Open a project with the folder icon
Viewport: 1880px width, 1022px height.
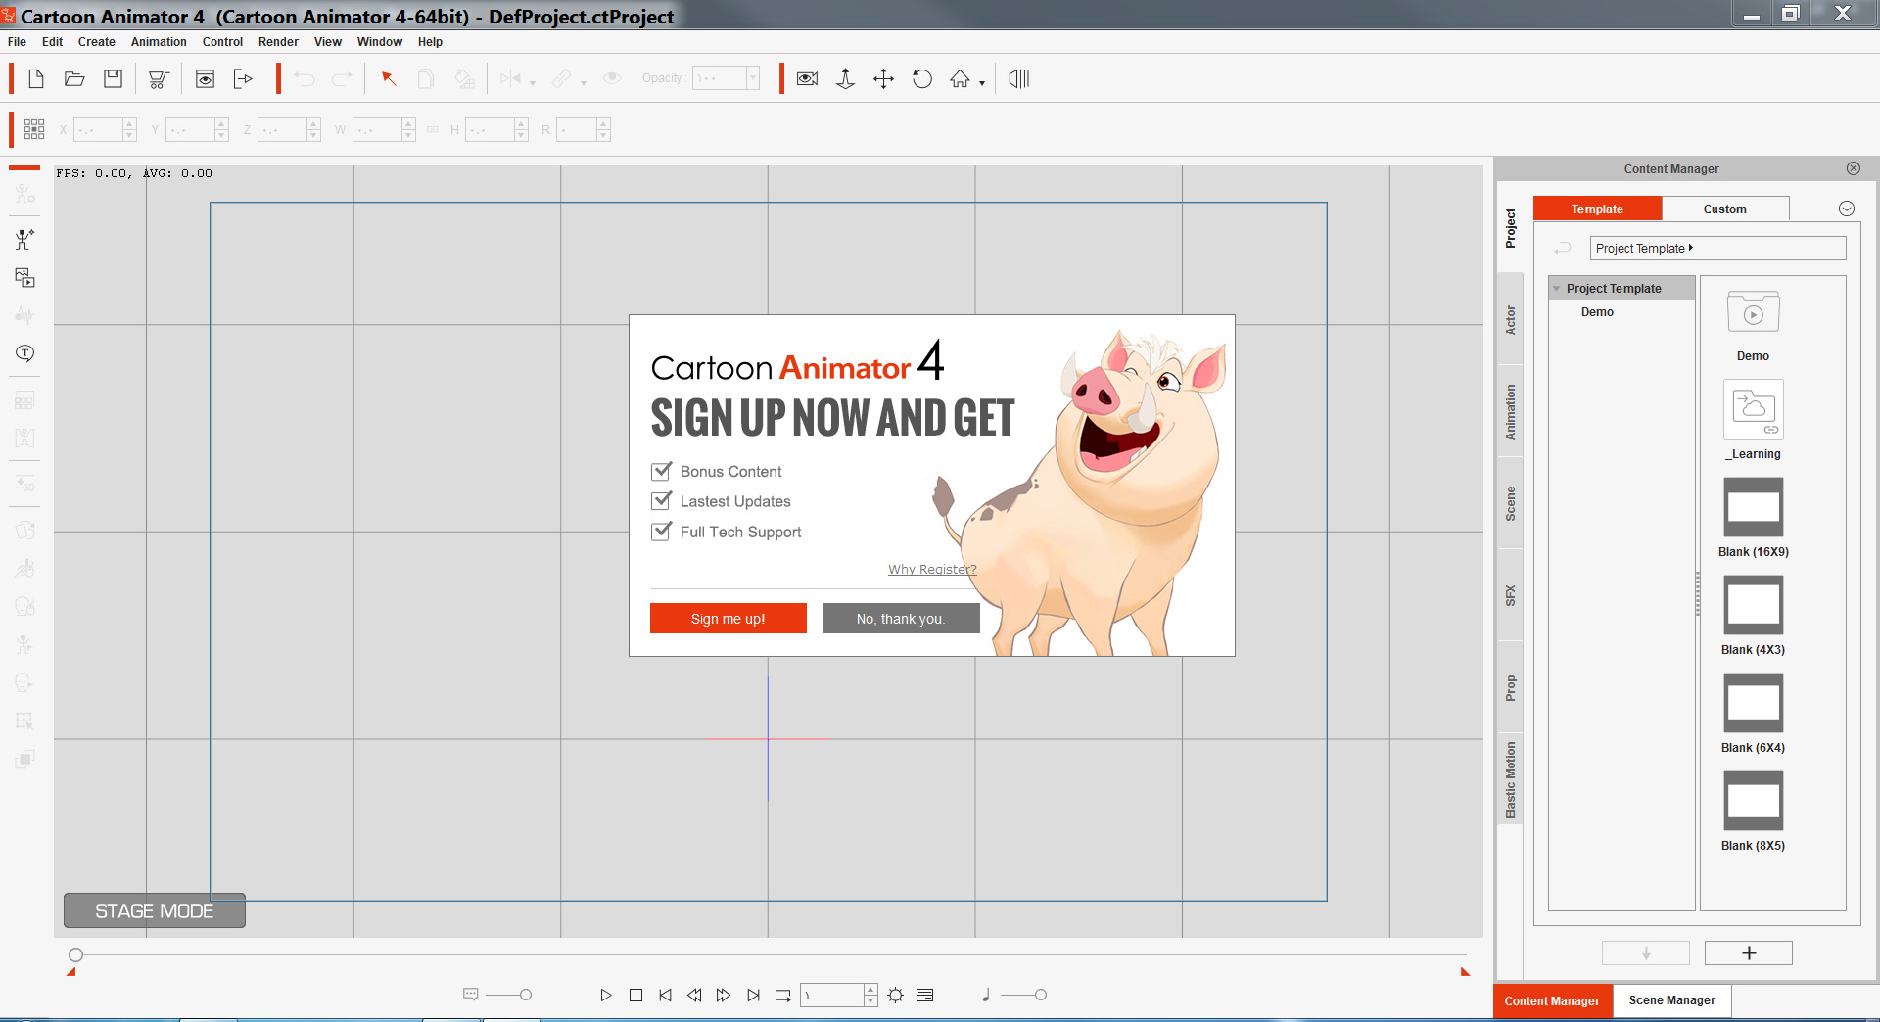[74, 79]
